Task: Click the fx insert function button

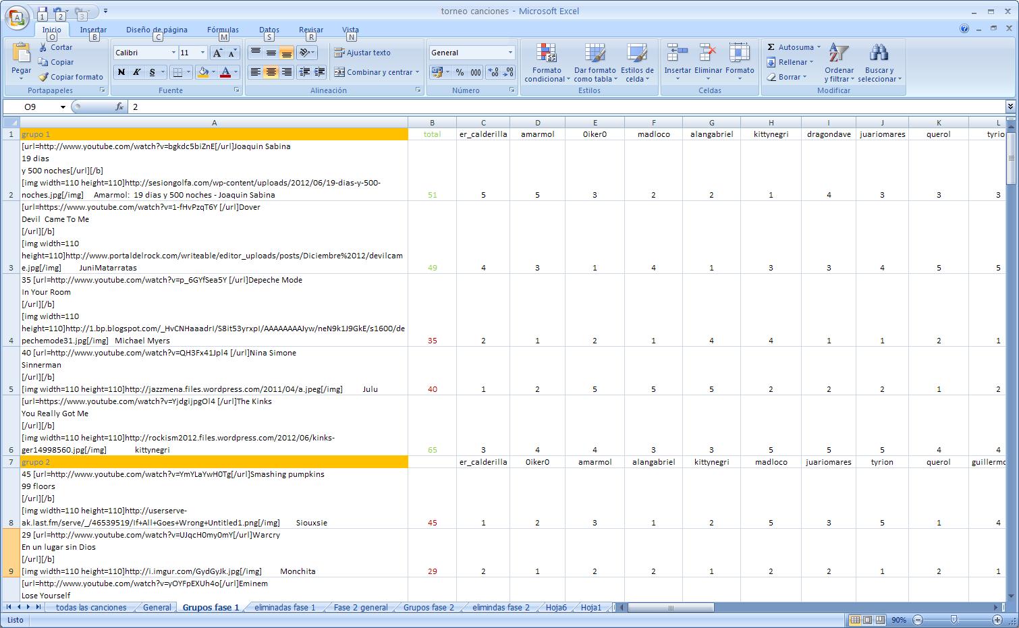Action: [119, 107]
